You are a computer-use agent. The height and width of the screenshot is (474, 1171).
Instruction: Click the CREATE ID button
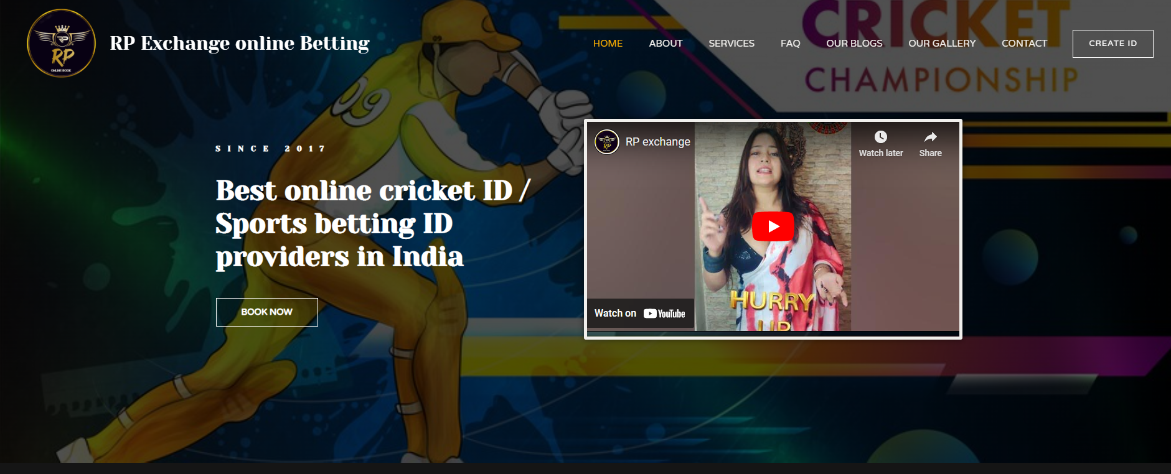[1112, 44]
